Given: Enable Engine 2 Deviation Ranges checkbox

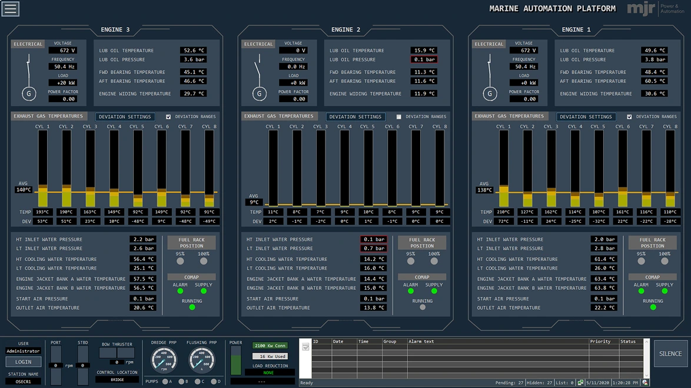Looking at the screenshot, I should (399, 117).
